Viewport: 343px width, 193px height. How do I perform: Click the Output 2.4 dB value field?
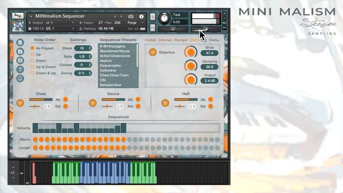[210, 81]
